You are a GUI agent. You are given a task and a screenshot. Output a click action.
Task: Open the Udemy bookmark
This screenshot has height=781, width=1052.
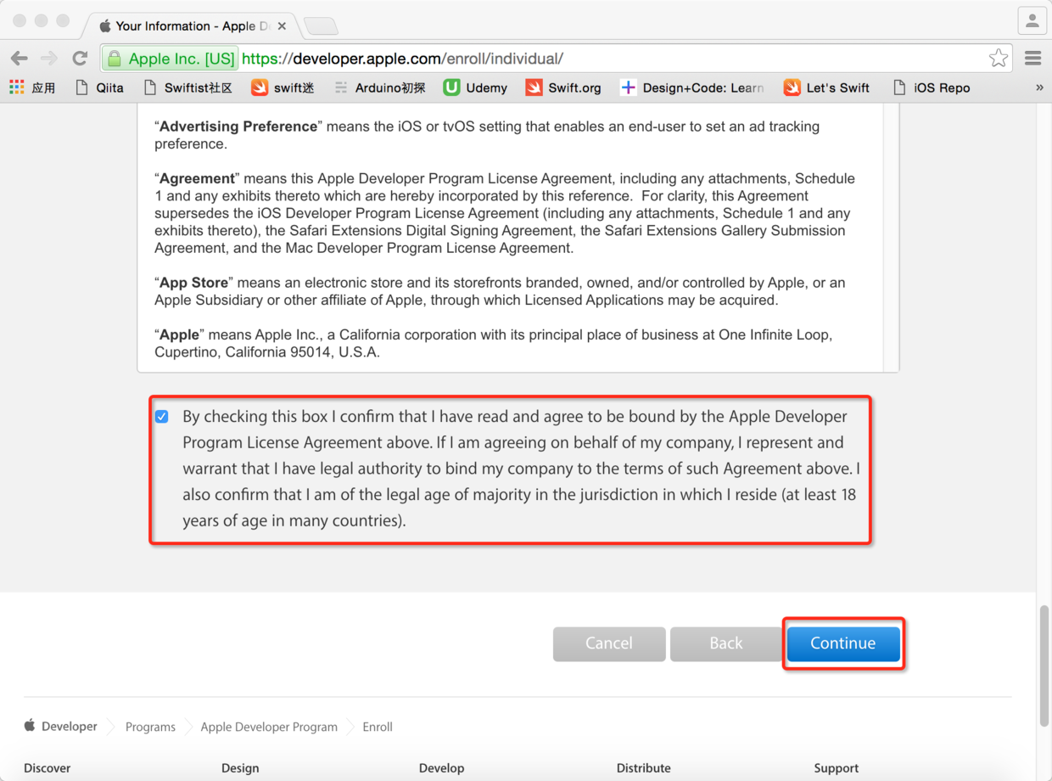pos(475,87)
